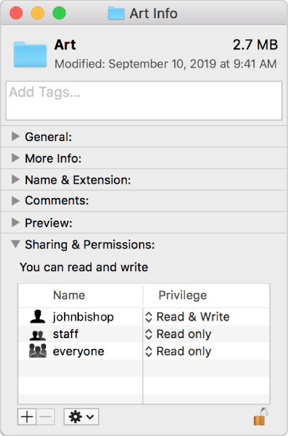Viewport: 288px width, 436px height.
Task: Open the gear action menu
Action: pos(81,416)
